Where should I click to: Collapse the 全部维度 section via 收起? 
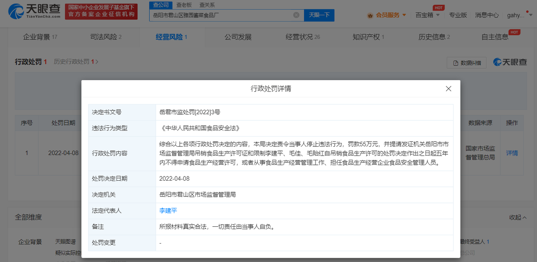point(517,217)
